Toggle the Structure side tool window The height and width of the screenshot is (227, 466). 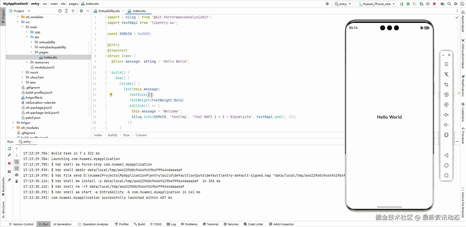tap(3, 209)
